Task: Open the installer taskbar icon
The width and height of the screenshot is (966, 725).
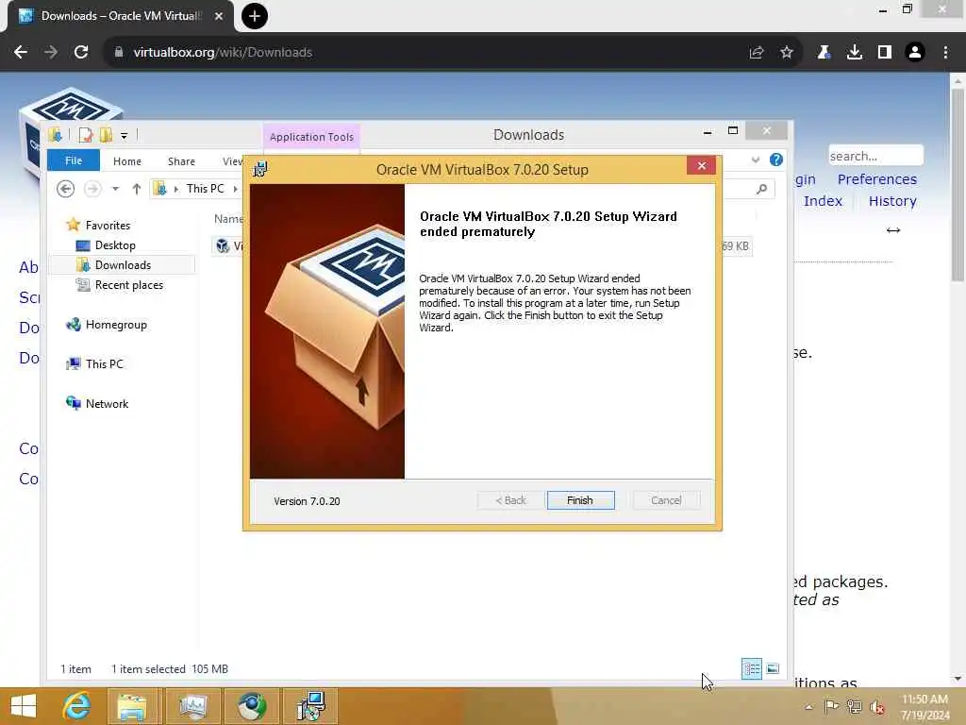Action: coord(311,706)
